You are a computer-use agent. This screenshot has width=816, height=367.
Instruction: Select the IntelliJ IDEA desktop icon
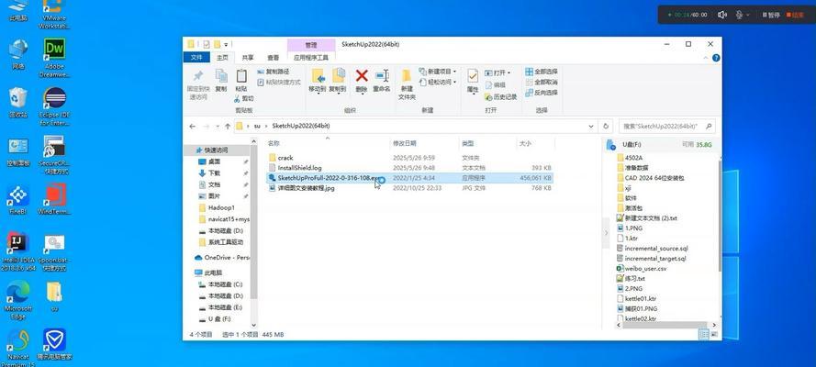point(18,251)
